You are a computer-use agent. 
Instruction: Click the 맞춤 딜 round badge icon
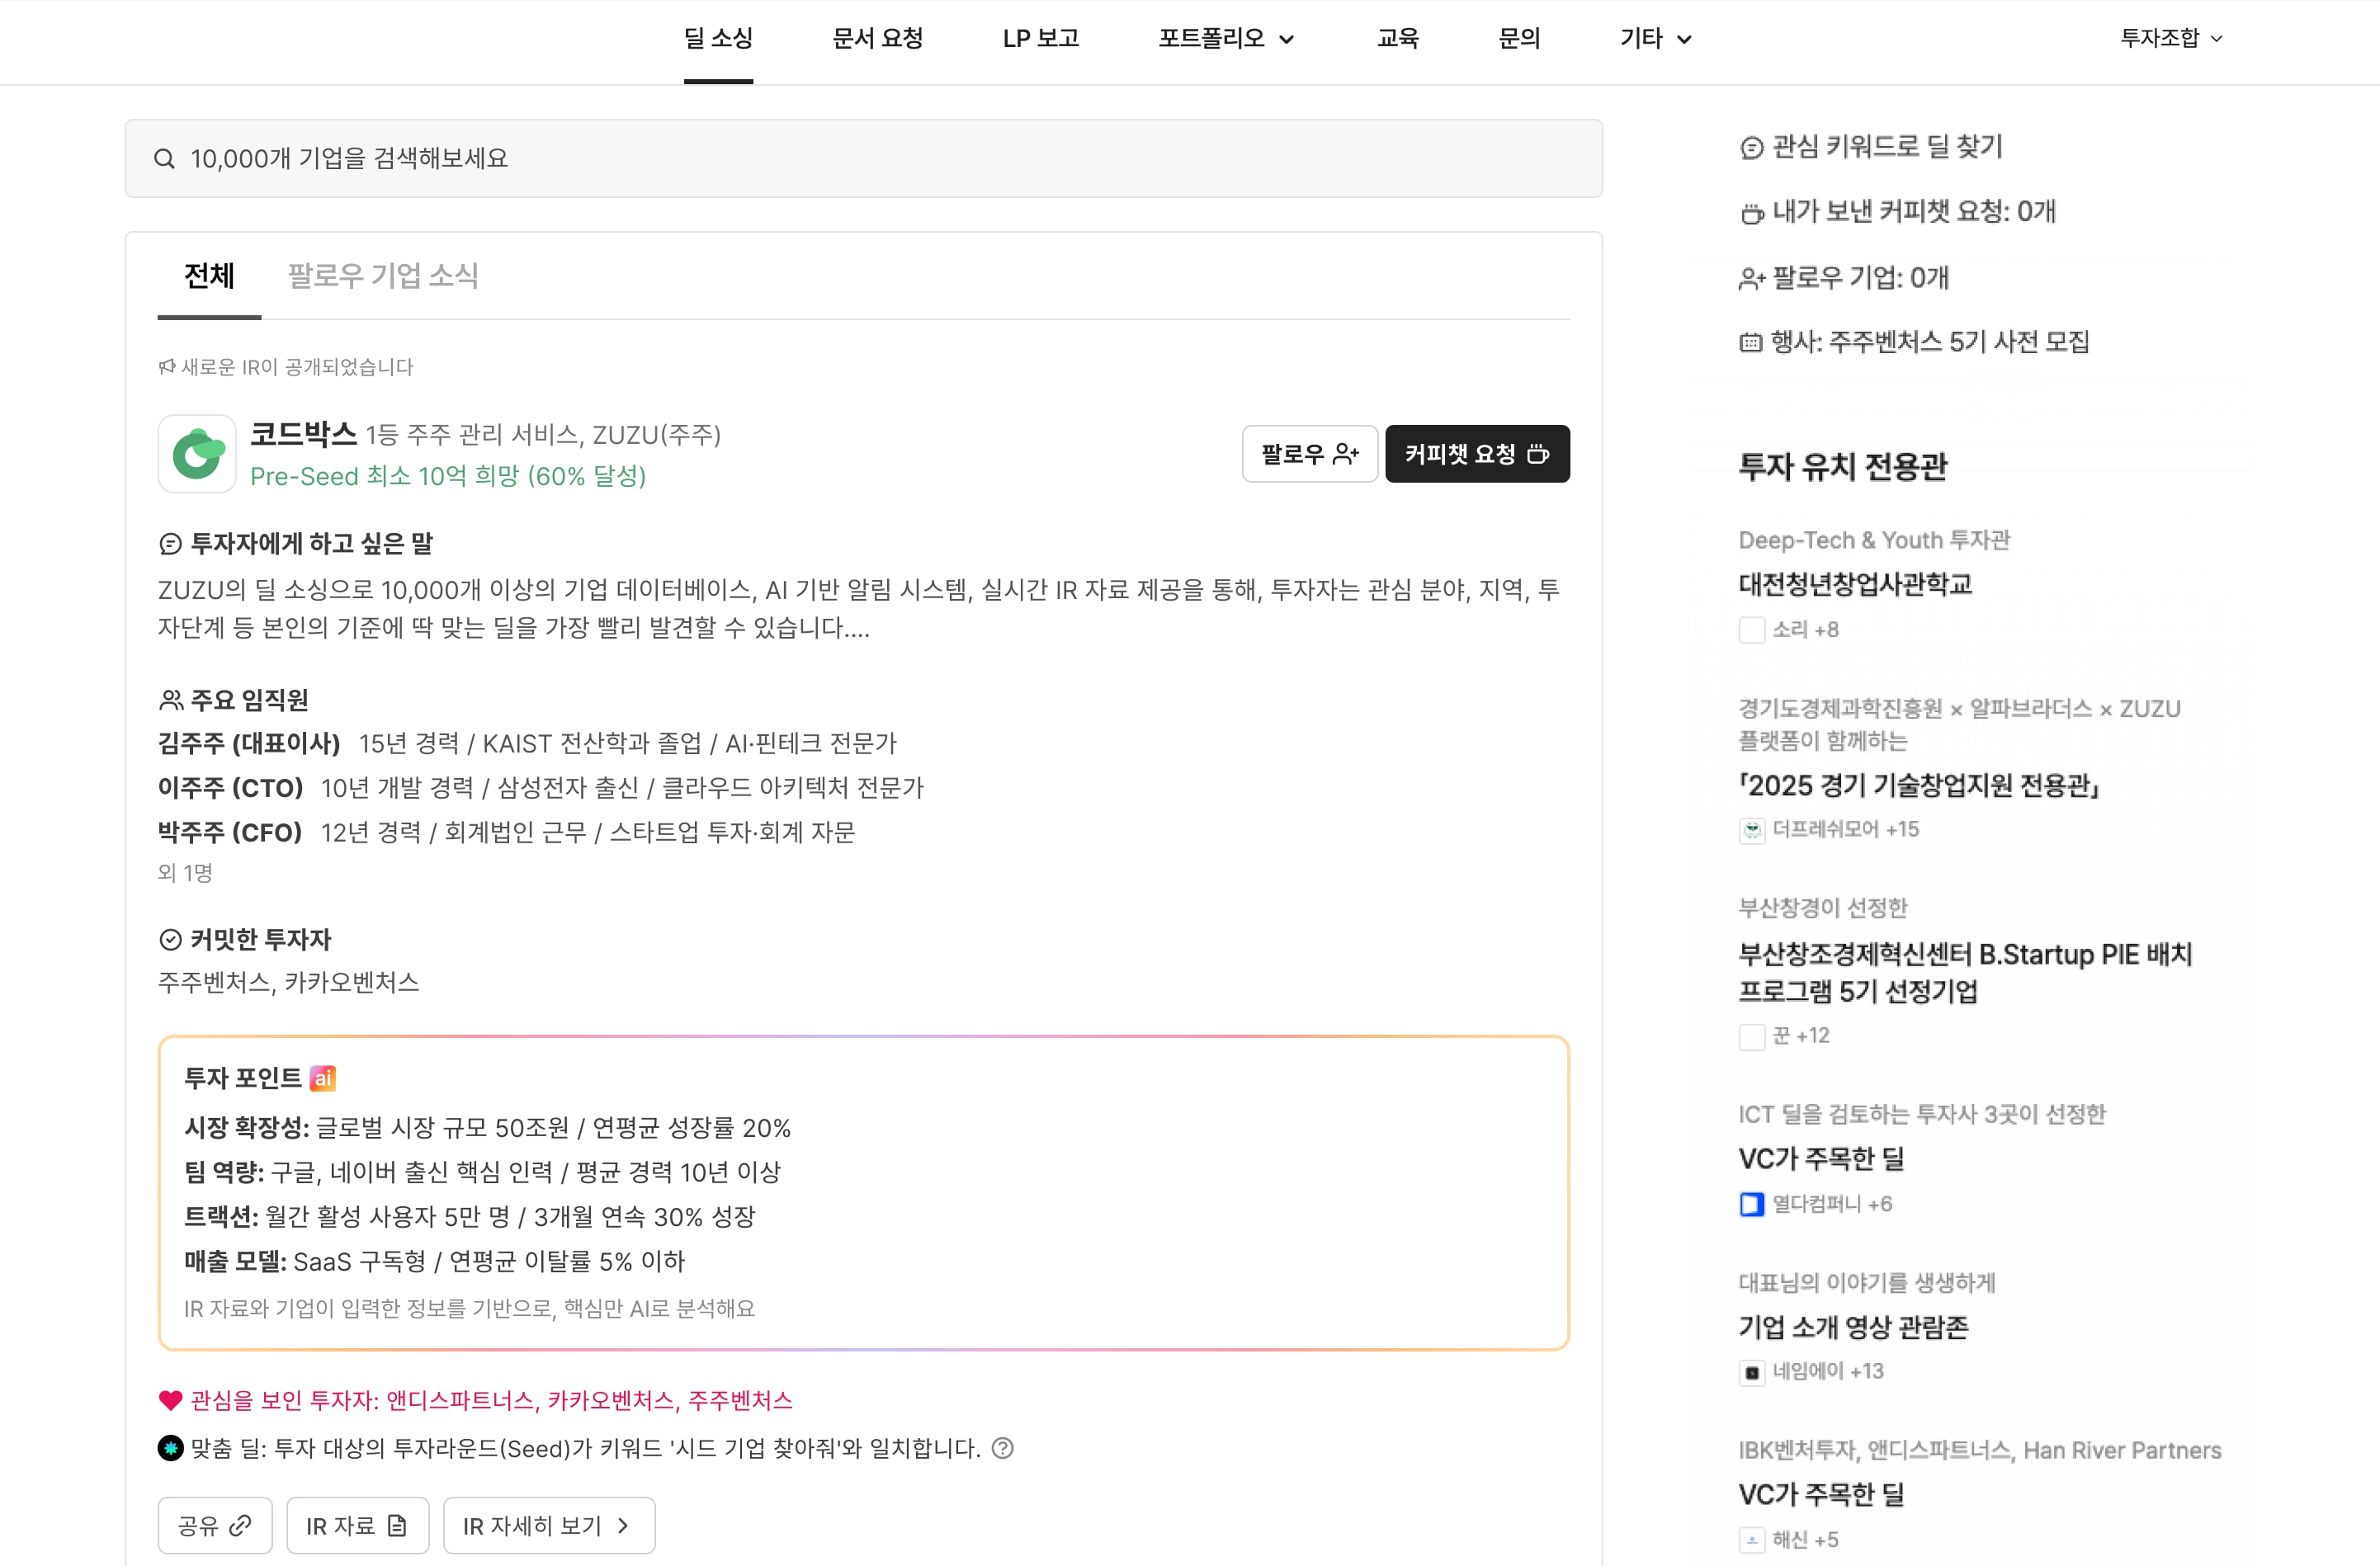[170, 1448]
